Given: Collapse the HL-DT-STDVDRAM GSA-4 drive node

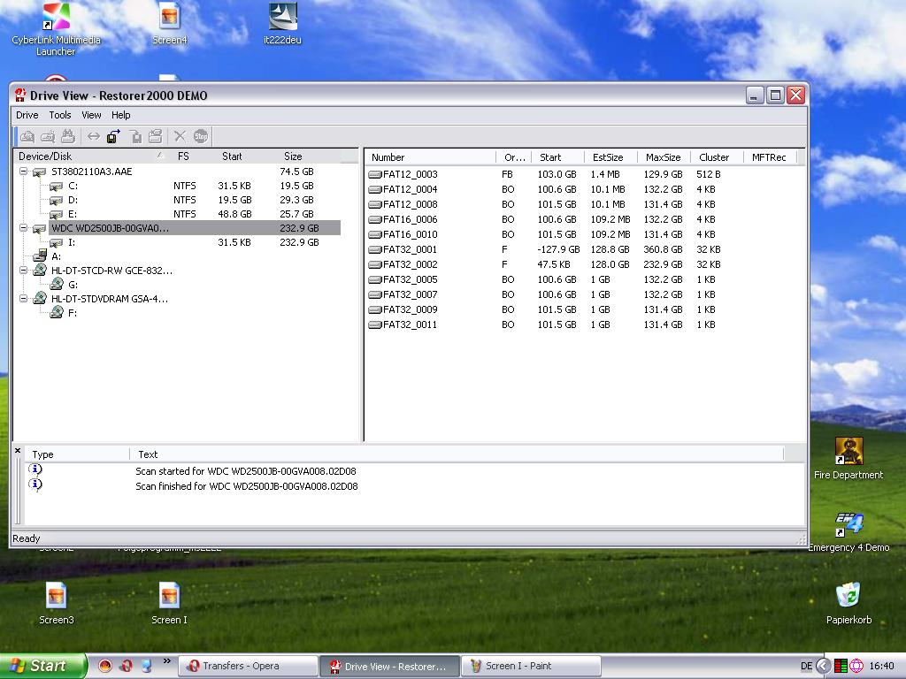Looking at the screenshot, I should coord(24,299).
